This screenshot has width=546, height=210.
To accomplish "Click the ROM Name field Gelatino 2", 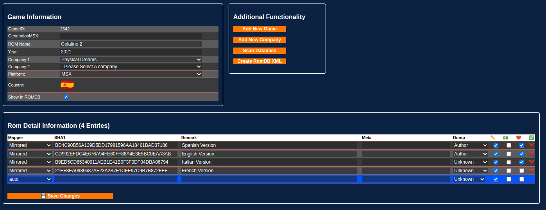I will coord(131,44).
